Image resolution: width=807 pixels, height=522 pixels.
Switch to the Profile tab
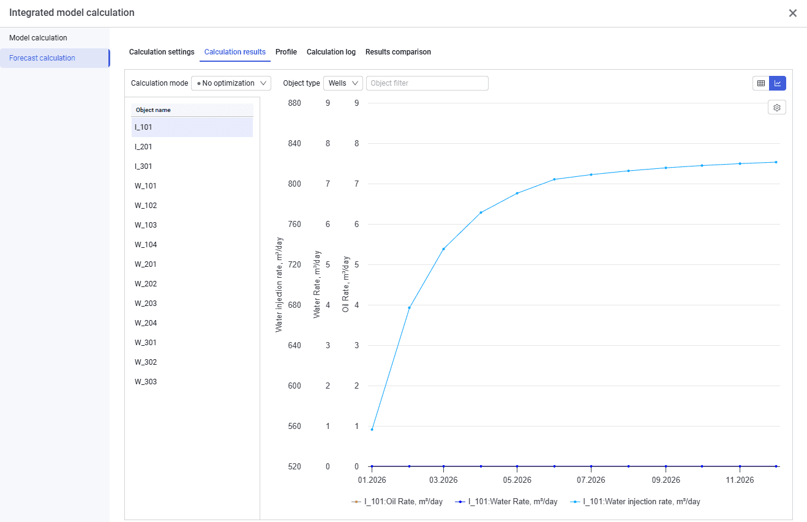click(x=286, y=52)
